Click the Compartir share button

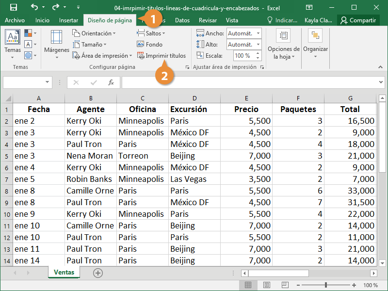click(x=358, y=20)
